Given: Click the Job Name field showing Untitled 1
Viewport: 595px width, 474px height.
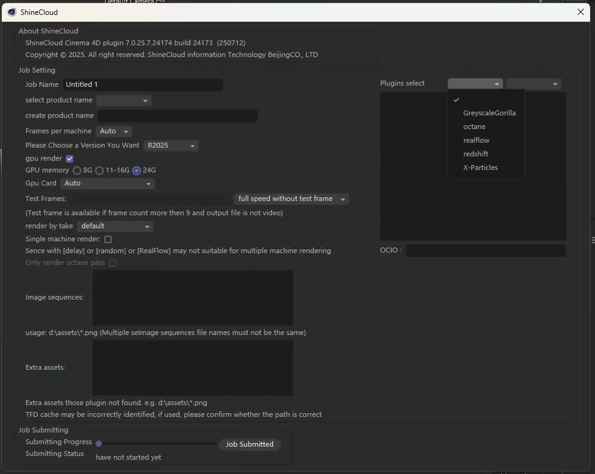Looking at the screenshot, I should pos(143,84).
